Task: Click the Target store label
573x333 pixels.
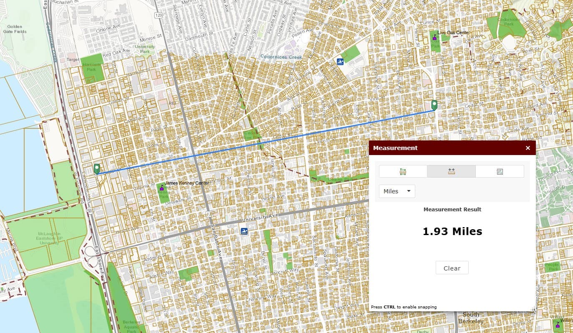Action: pos(73,60)
